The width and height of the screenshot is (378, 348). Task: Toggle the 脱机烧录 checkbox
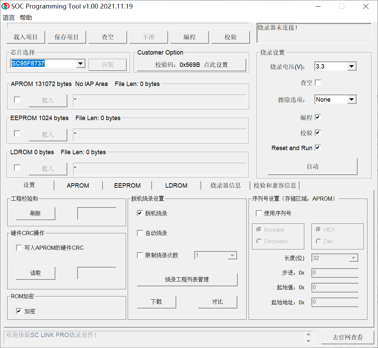point(140,213)
